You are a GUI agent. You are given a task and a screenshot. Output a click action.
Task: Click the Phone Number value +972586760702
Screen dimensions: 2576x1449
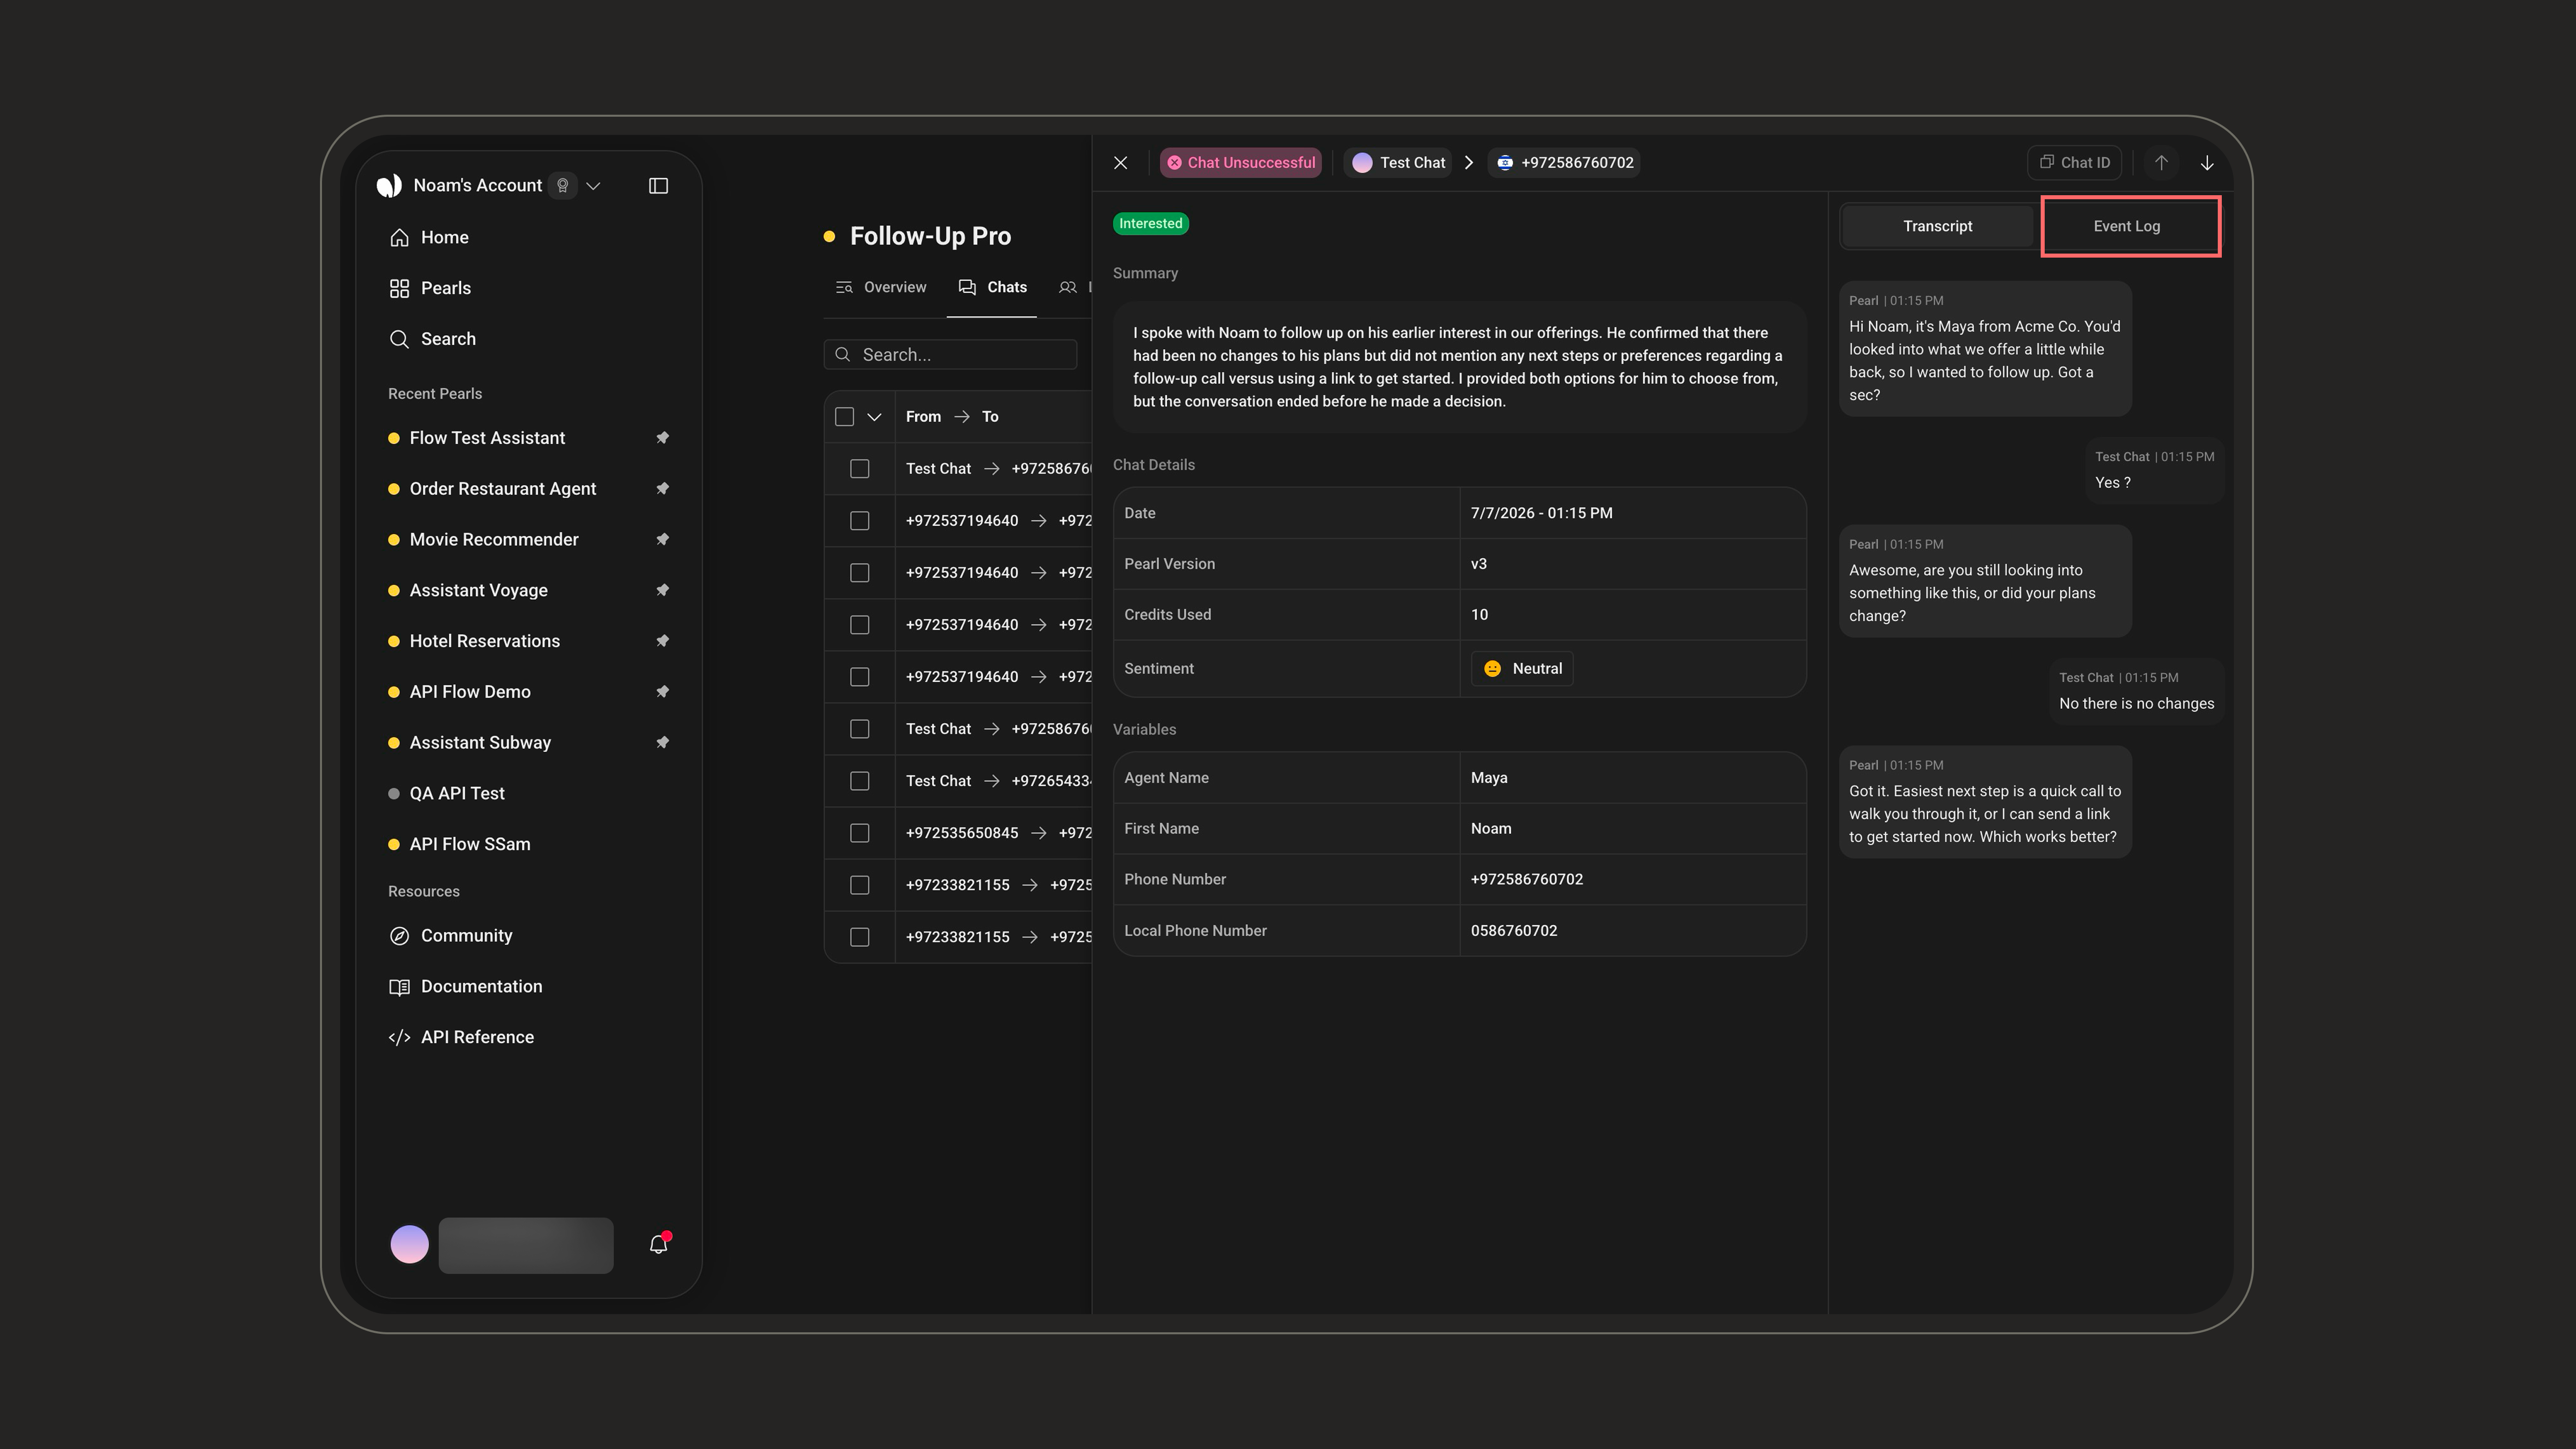[x=1527, y=880]
